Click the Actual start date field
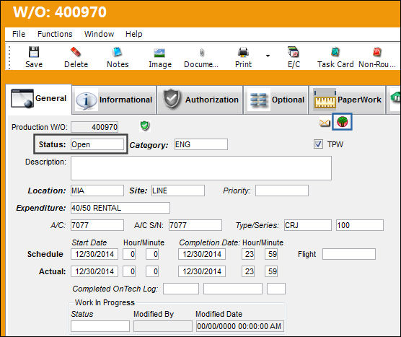The height and width of the screenshot is (337, 401). [x=94, y=271]
